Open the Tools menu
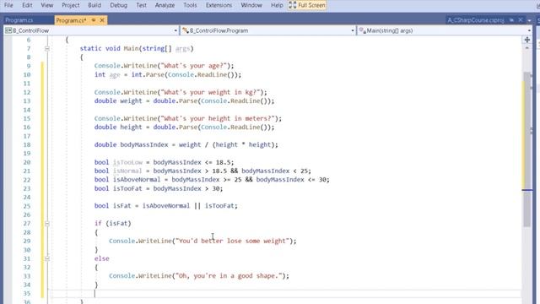The height and width of the screenshot is (304, 540). click(190, 5)
